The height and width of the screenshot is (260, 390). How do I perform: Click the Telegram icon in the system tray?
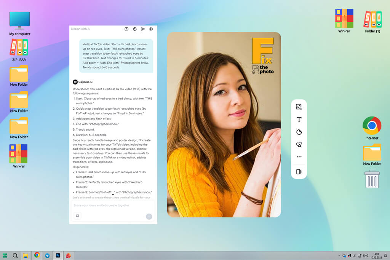coord(349,255)
